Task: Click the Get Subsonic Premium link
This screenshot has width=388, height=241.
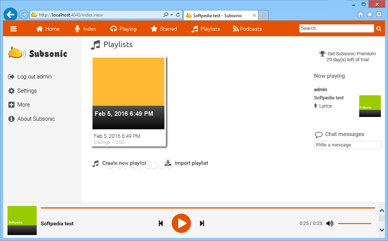Action: pyautogui.click(x=351, y=53)
